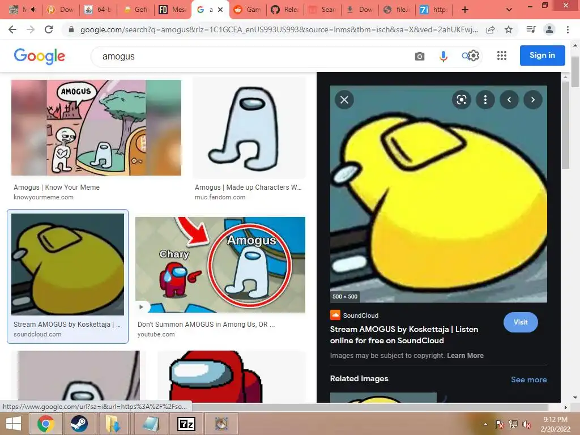This screenshot has height=435, width=580.
Task: Show previous image in preview
Action: pyautogui.click(x=509, y=100)
